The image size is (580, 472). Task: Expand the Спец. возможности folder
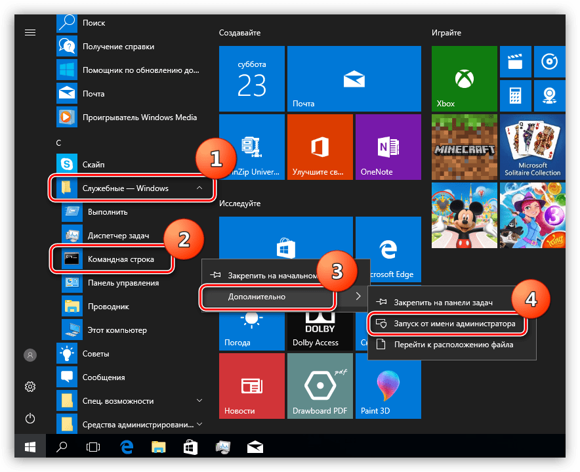tap(199, 400)
